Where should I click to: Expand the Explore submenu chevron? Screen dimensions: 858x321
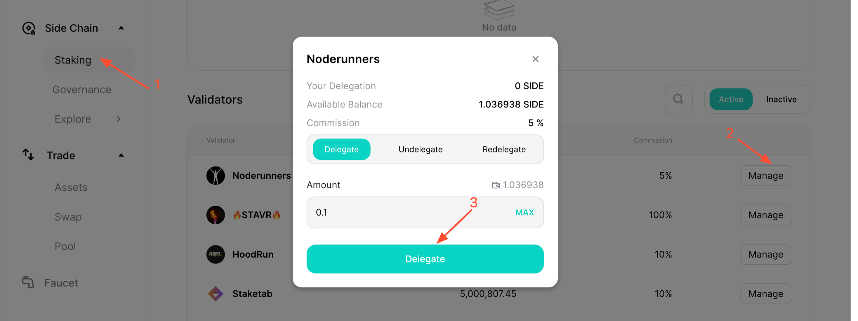[x=119, y=119]
